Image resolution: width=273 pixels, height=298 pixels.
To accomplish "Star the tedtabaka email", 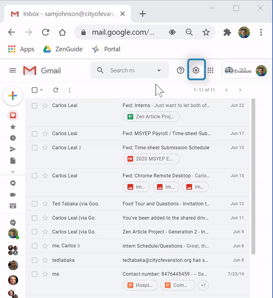I will (45, 260).
